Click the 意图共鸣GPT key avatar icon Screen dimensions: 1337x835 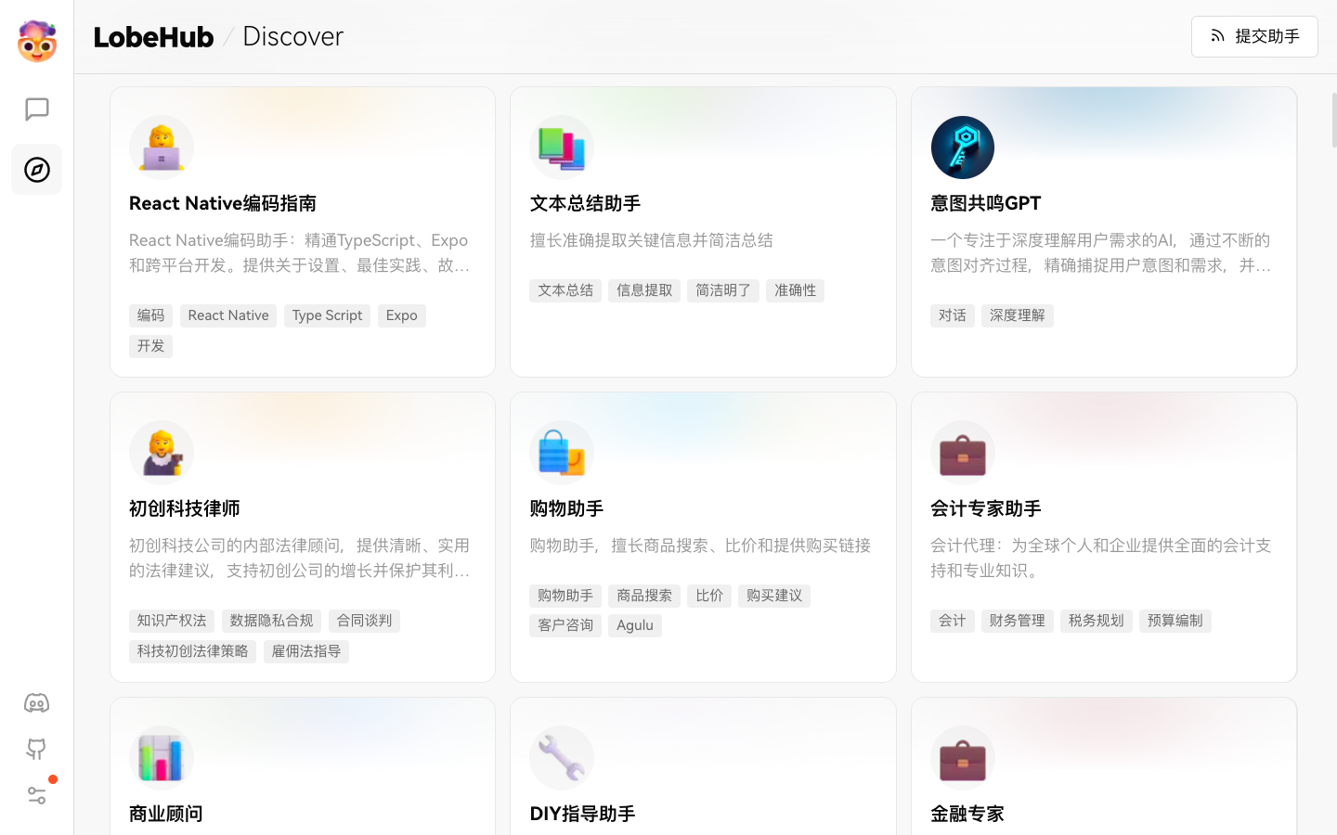click(963, 148)
